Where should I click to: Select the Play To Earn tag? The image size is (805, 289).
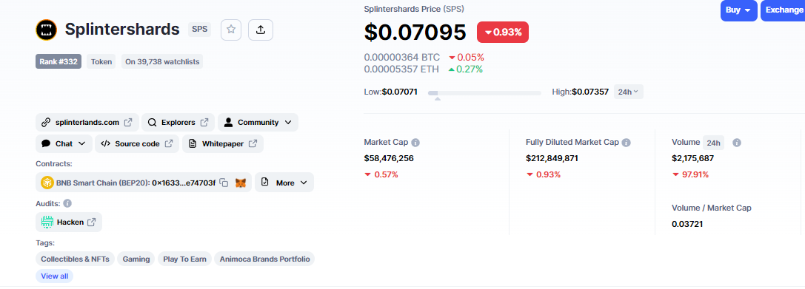(x=185, y=259)
